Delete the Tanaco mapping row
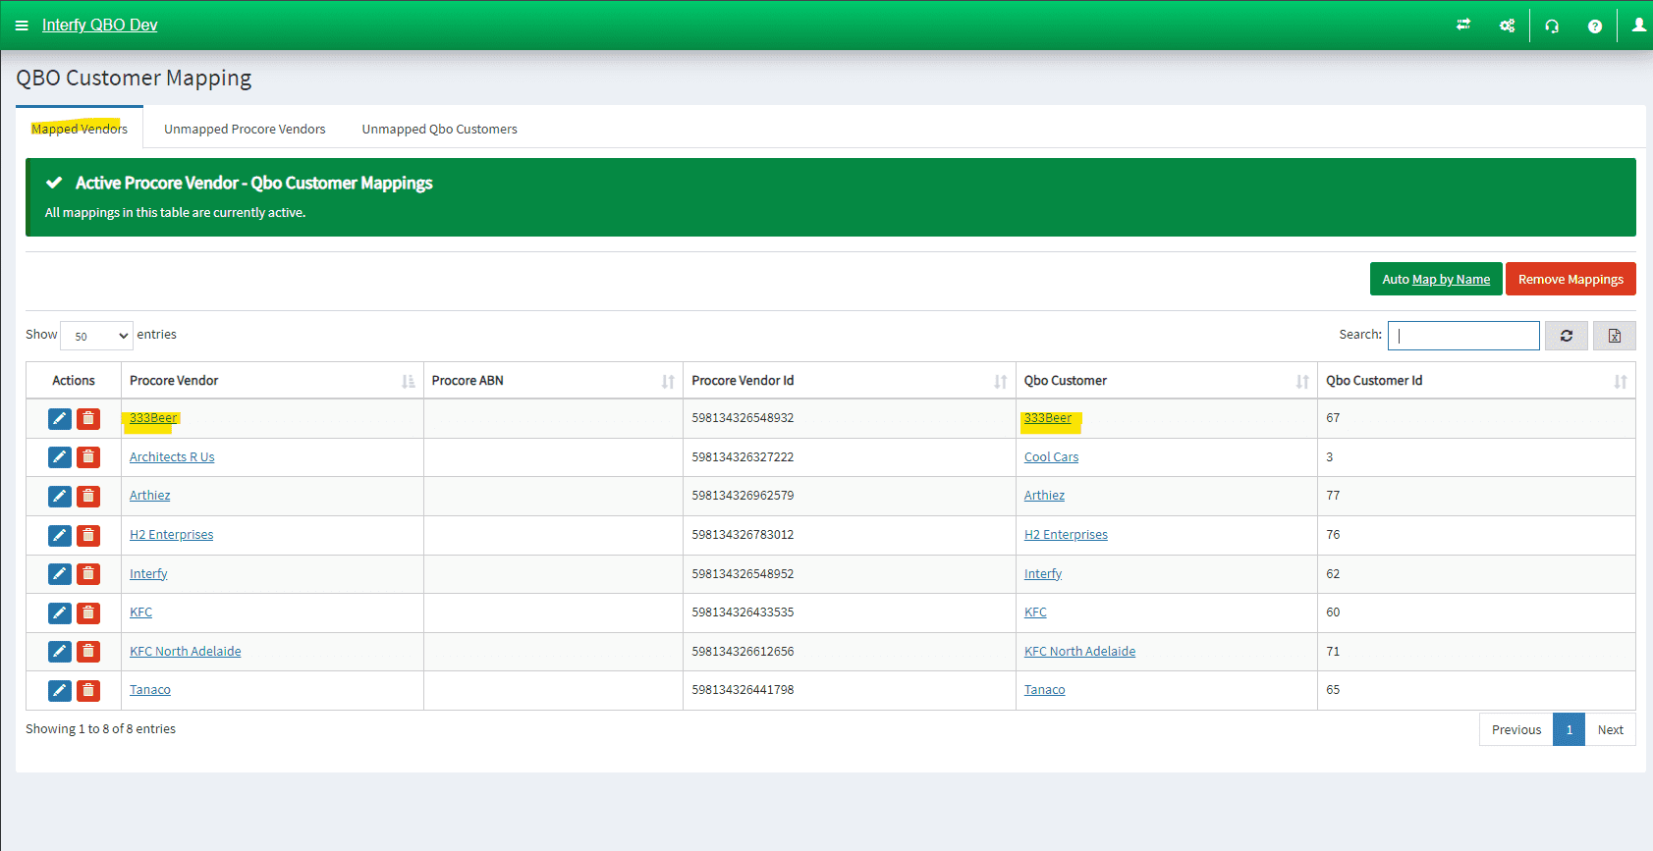Screen dimensions: 1653x851 (88, 691)
